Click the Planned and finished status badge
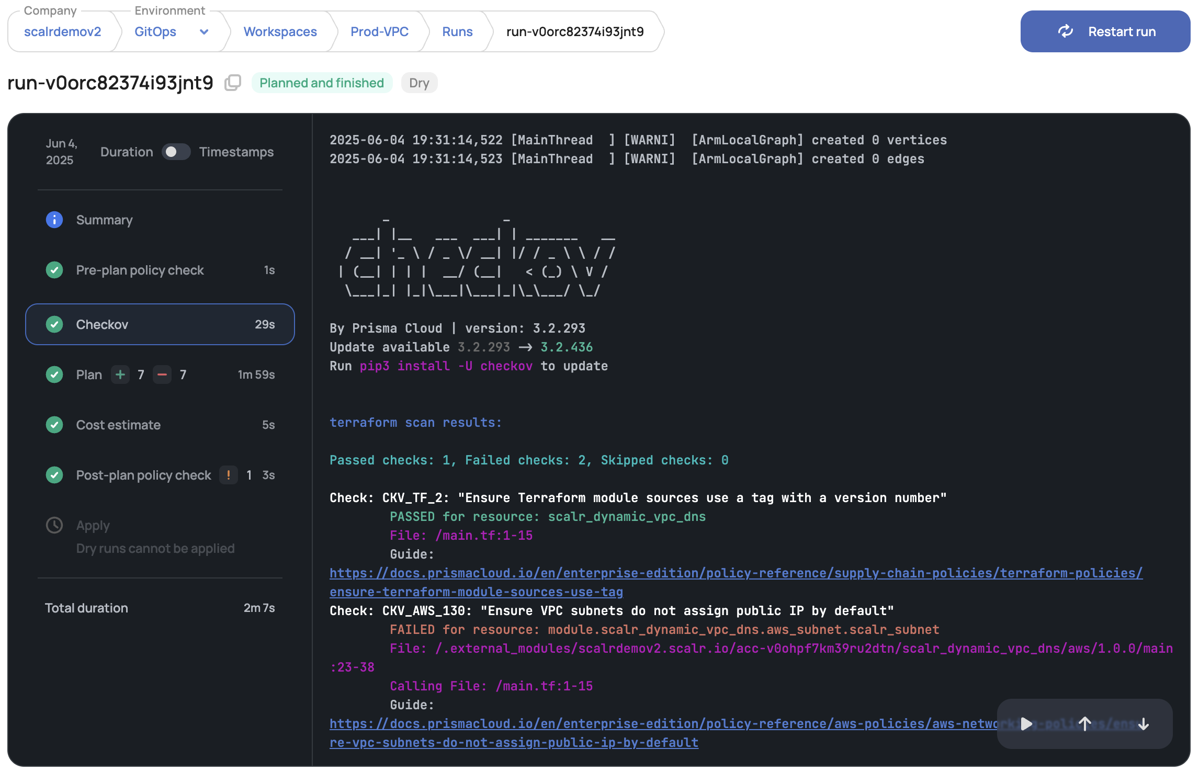Screen dimensions: 1199x772 pos(322,83)
